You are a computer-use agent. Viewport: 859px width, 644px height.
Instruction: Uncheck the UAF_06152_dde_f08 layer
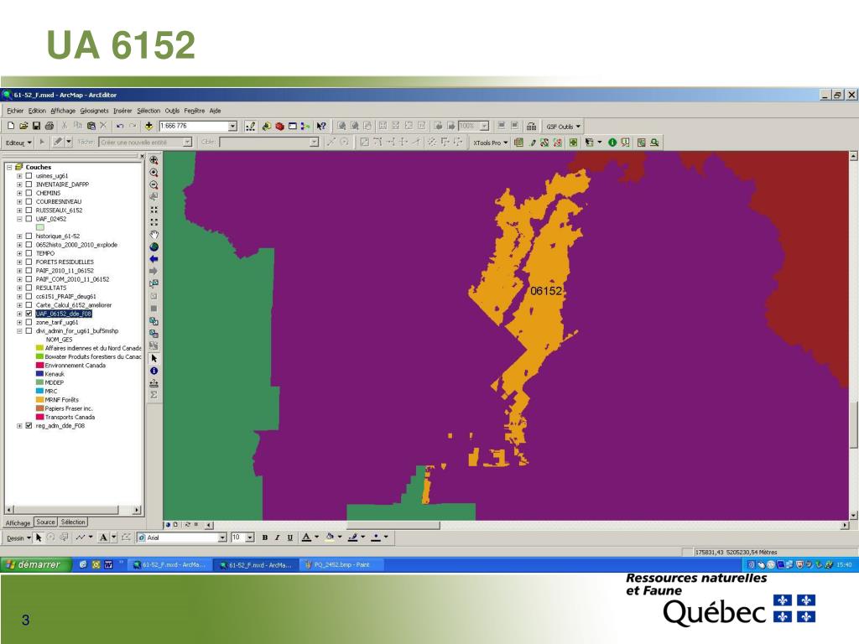(29, 314)
